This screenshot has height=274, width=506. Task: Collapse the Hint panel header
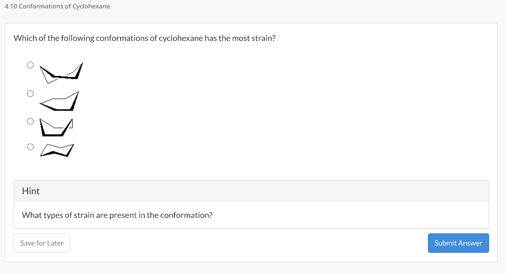tap(251, 191)
